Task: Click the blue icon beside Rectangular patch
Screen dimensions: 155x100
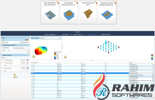Action: coord(28,60)
